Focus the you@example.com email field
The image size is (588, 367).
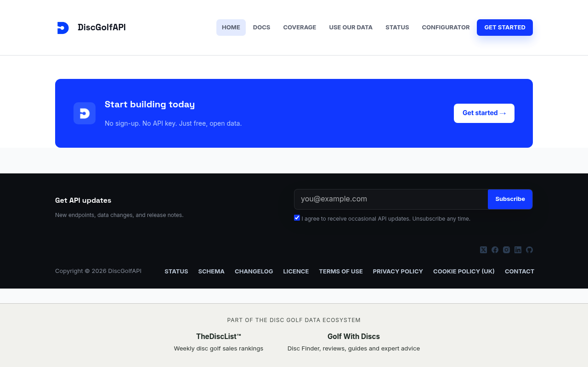click(391, 199)
